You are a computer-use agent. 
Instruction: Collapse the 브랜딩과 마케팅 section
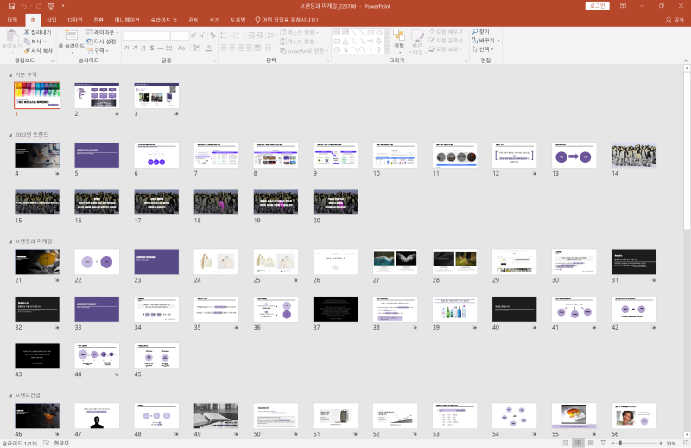tap(10, 241)
